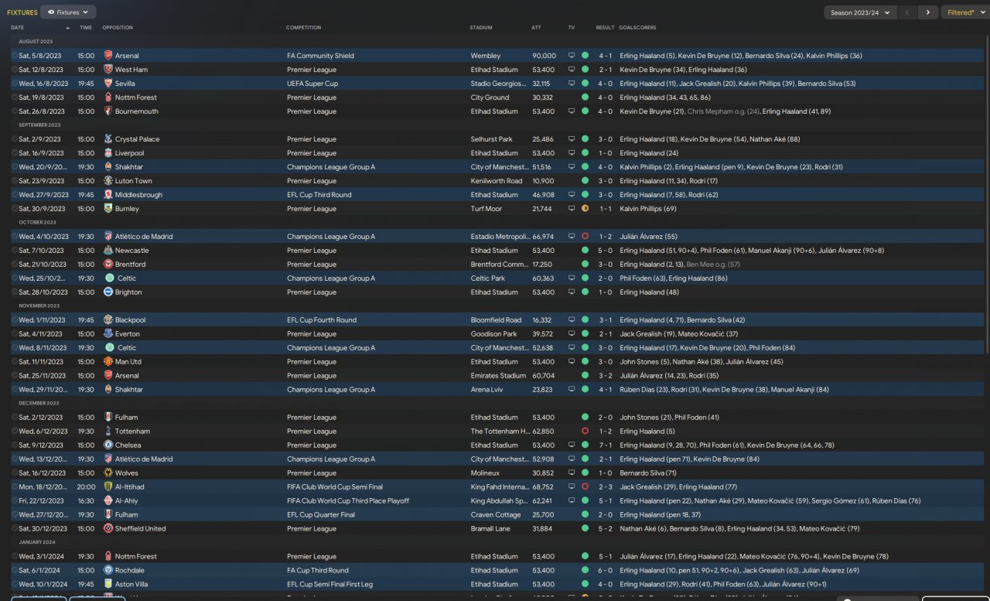
Task: Open the EFL Cup Fourth Round competition
Action: [x=322, y=320]
